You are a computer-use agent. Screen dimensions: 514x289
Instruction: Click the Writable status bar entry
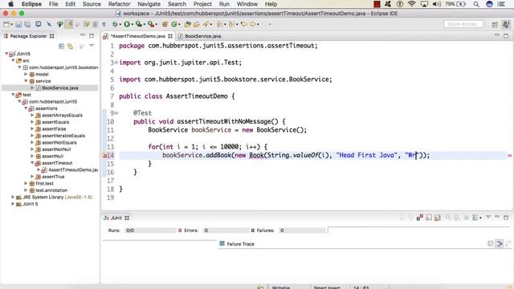pyautogui.click(x=281, y=287)
